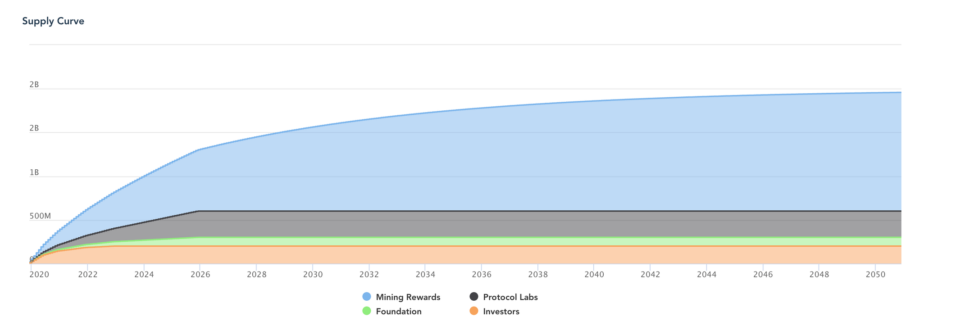Click the 2030 x-axis label
Image resolution: width=965 pixels, height=330 pixels.
point(313,275)
